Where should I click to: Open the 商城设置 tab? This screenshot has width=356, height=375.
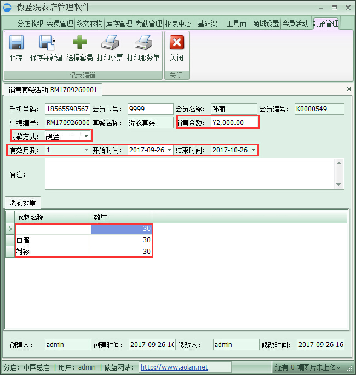(x=266, y=24)
